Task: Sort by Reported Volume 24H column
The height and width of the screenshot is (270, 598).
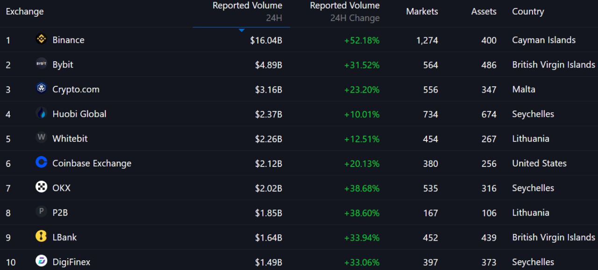Action: tap(247, 11)
